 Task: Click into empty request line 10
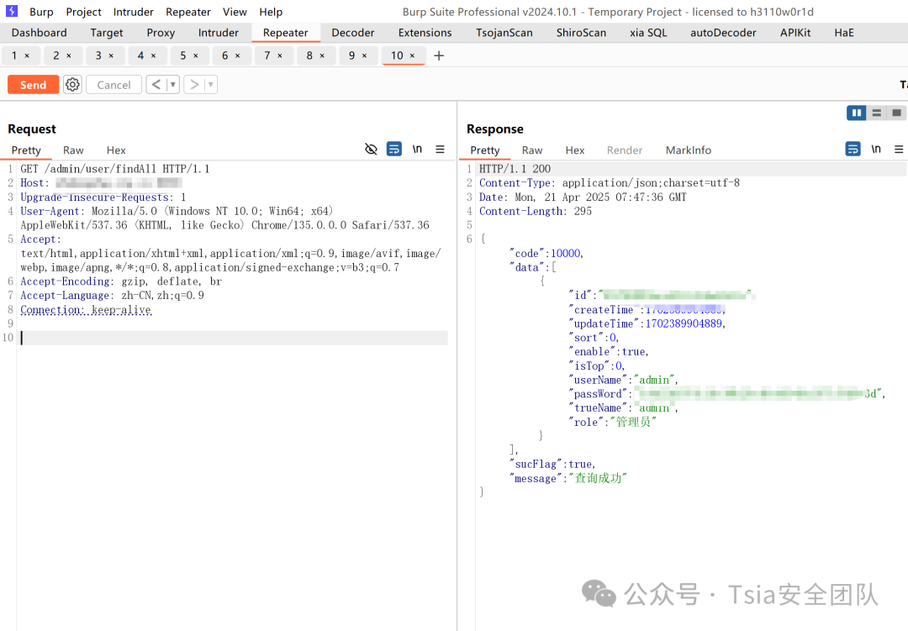[234, 338]
